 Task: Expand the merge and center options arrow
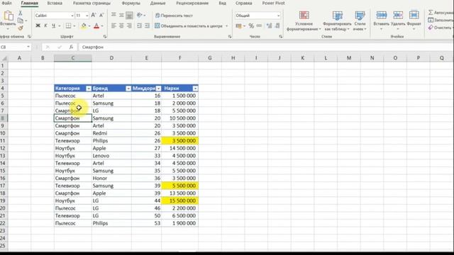tap(227, 26)
